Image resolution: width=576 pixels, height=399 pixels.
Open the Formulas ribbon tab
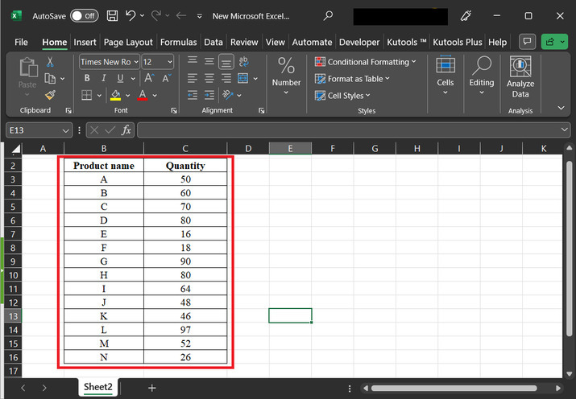point(178,42)
